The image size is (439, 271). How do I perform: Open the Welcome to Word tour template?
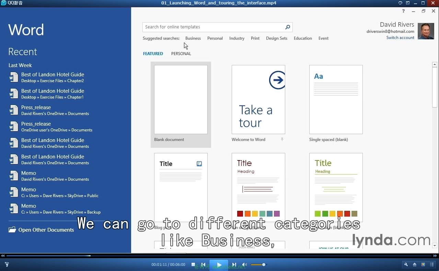click(x=258, y=100)
